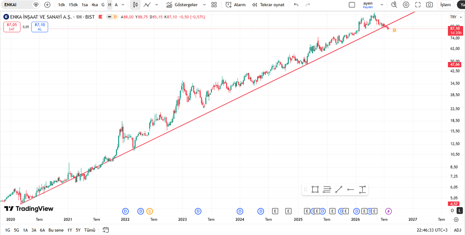Click the dividend D marker near 2022
Screen dimensions: 465x235
click(x=126, y=211)
